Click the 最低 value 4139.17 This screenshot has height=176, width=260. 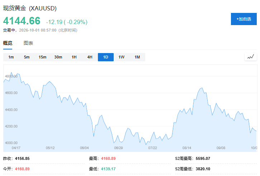tap(108, 169)
